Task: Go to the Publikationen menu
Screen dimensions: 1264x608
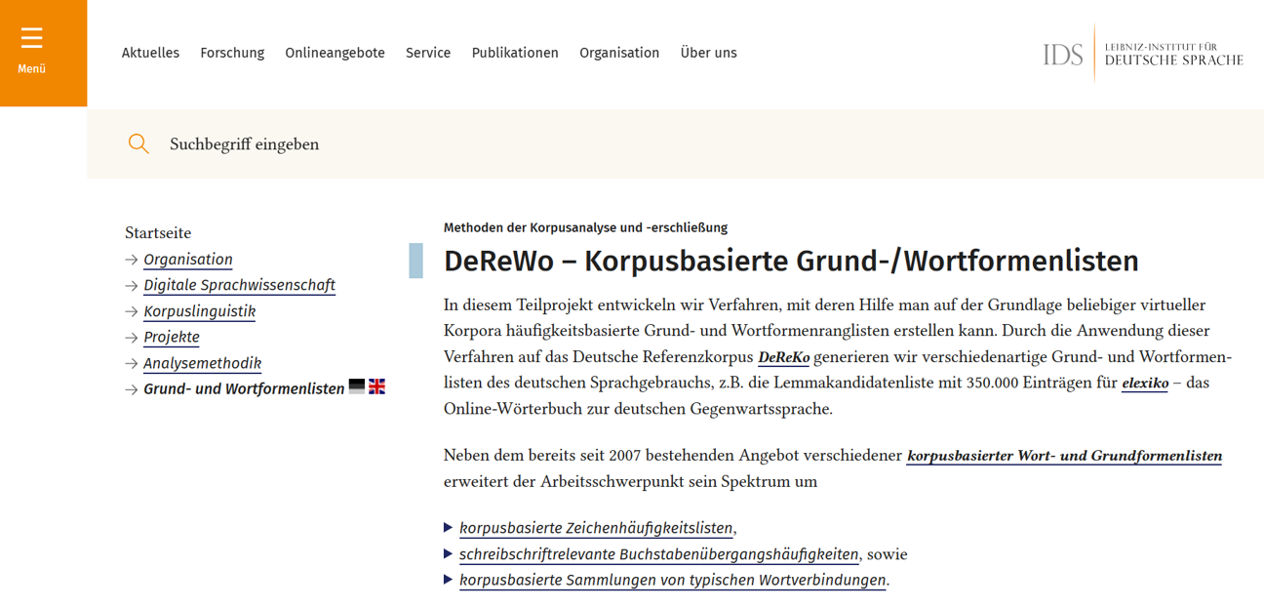Action: coord(515,53)
